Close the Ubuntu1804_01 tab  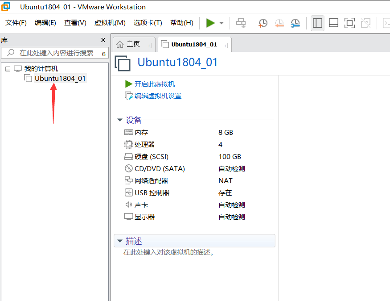226,46
